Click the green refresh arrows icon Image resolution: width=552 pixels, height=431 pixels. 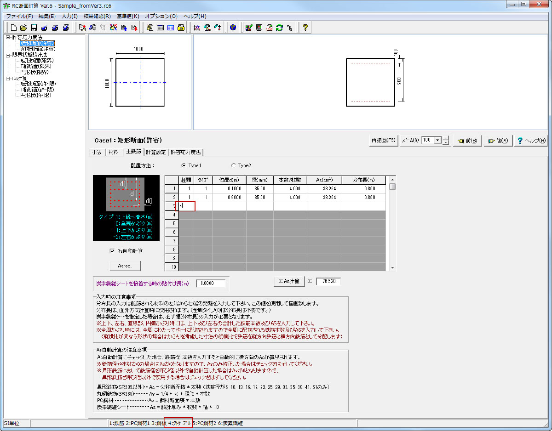point(279,28)
